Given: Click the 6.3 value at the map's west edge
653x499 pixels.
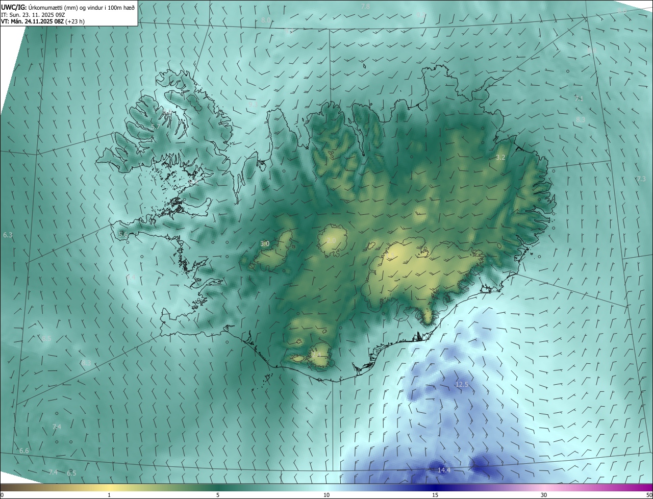Looking at the screenshot, I should click(8, 235).
